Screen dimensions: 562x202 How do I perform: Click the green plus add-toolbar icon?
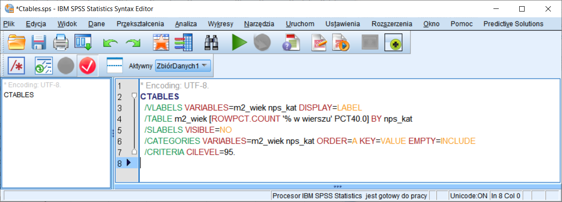[393, 43]
